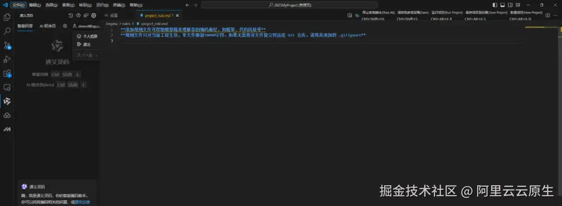Open the Source Control view icon
The height and width of the screenshot is (206, 562).
point(7,46)
